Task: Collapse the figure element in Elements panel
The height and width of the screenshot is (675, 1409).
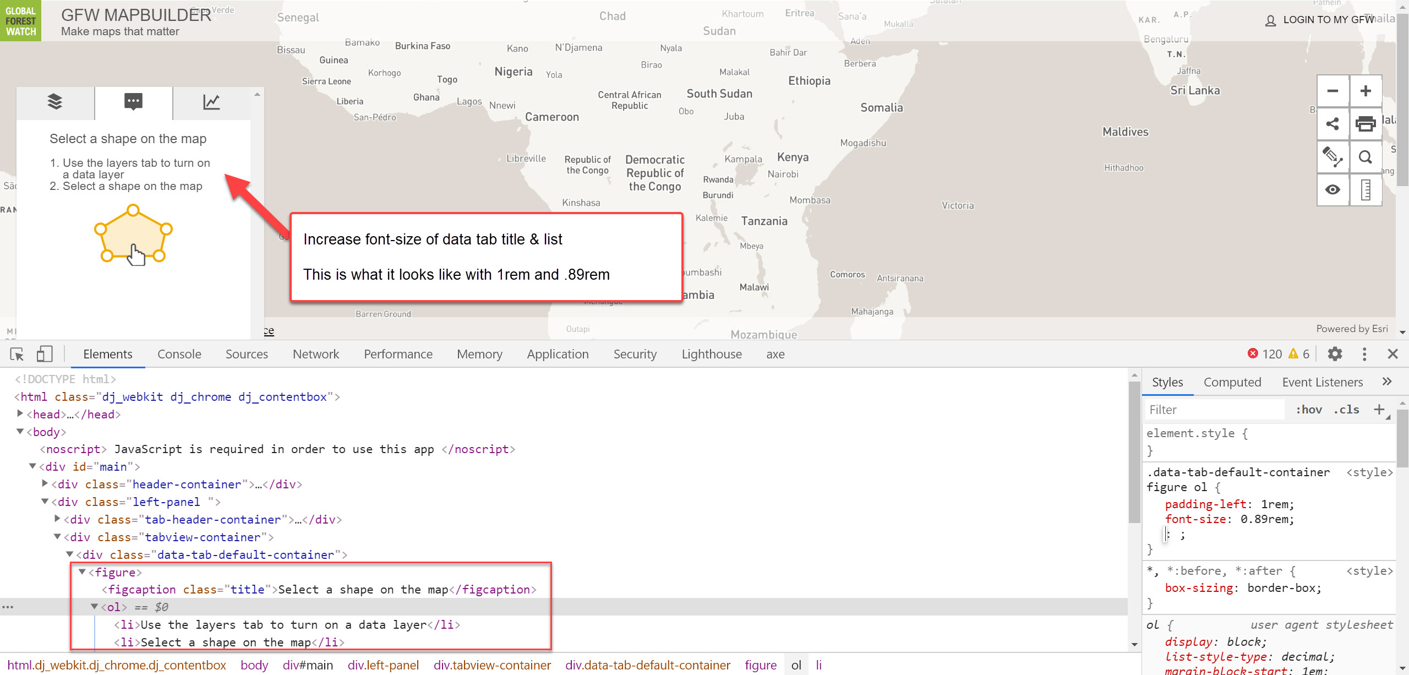Action: point(81,572)
